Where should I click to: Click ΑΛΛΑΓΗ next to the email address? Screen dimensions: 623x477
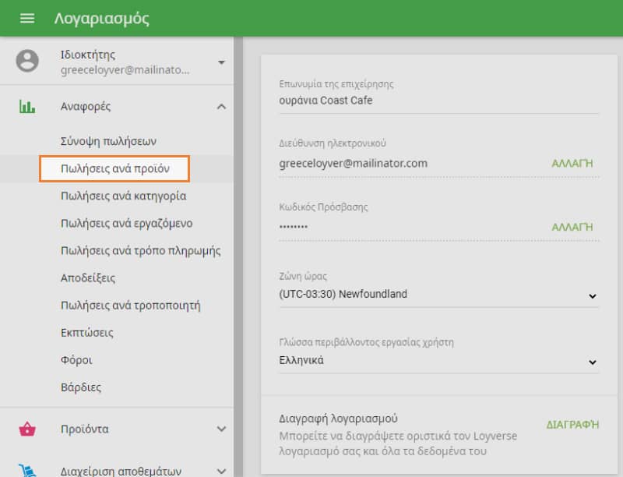click(572, 164)
